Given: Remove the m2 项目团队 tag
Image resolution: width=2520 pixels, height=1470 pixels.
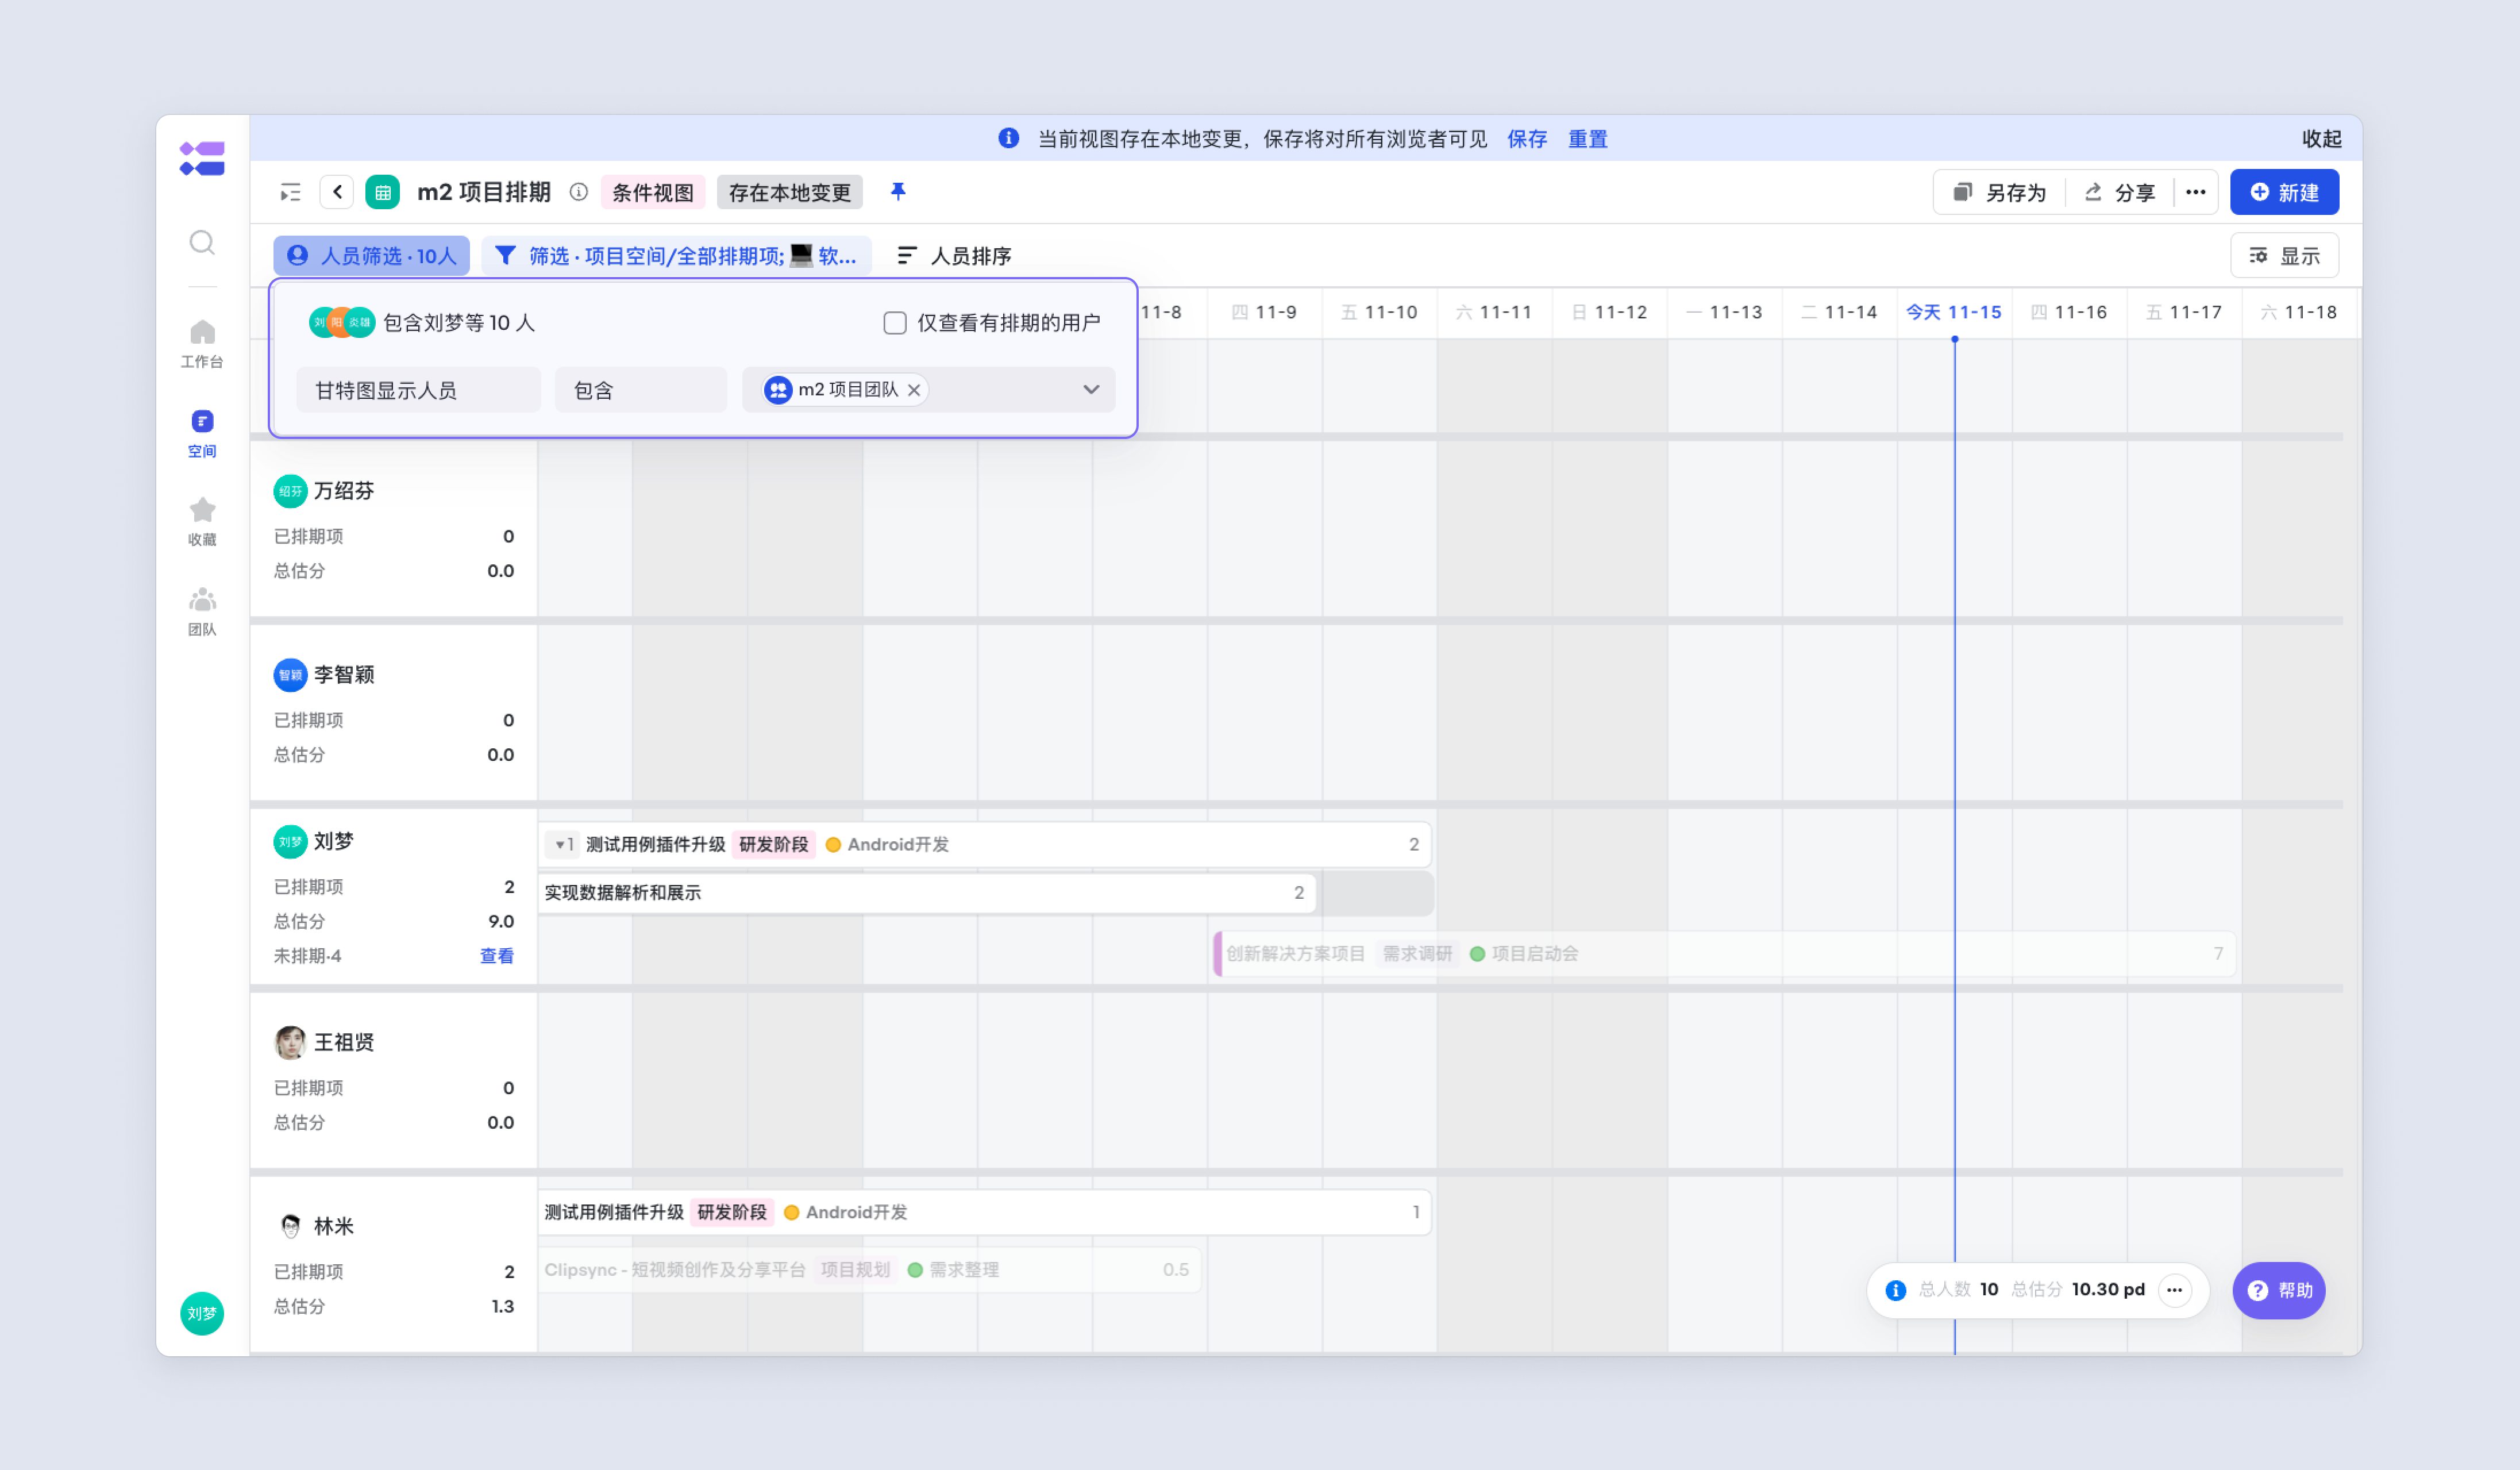Looking at the screenshot, I should [x=914, y=390].
